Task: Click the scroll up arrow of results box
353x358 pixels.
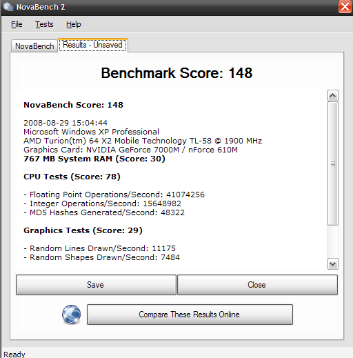Action: [x=333, y=95]
